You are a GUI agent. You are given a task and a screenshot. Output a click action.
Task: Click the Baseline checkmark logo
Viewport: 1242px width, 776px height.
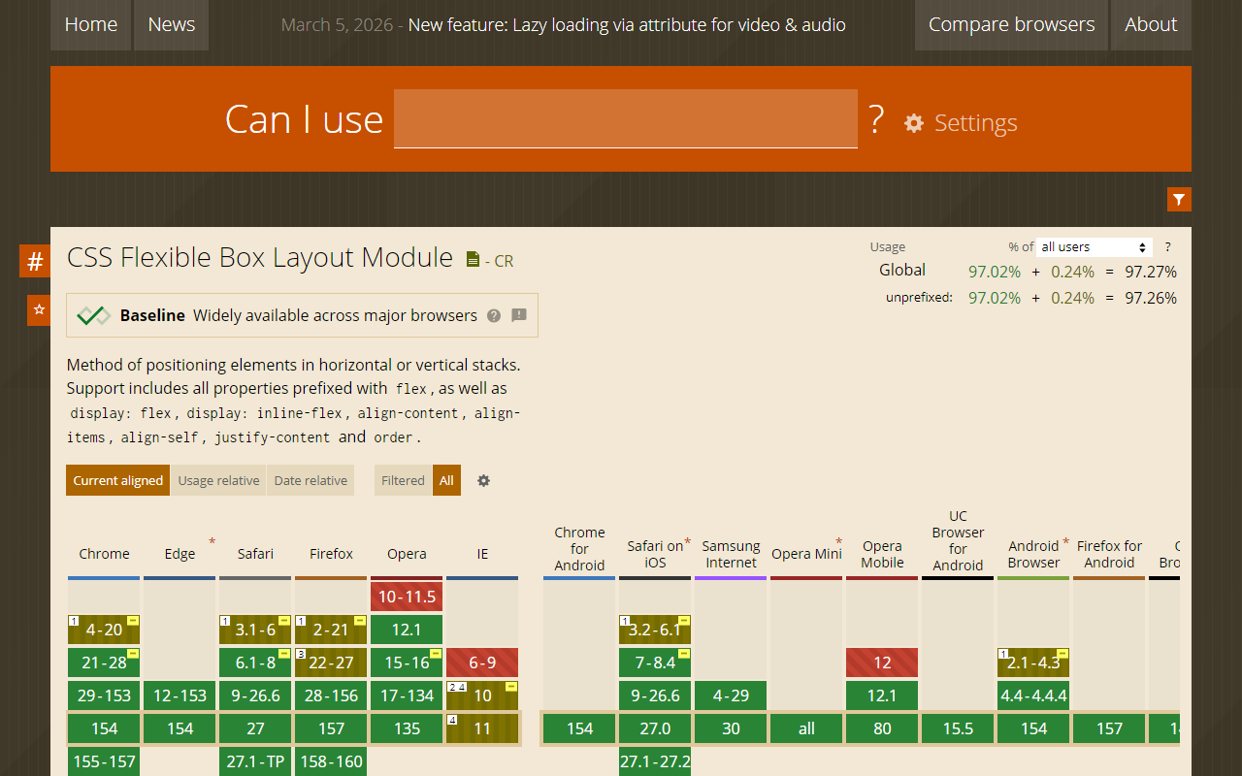[x=94, y=315]
